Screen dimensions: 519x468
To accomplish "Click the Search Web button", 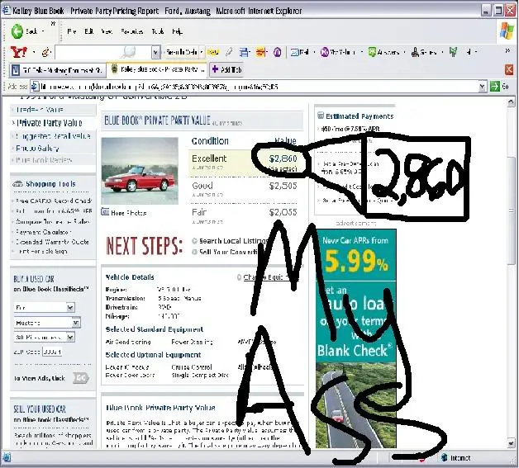I will (181, 52).
